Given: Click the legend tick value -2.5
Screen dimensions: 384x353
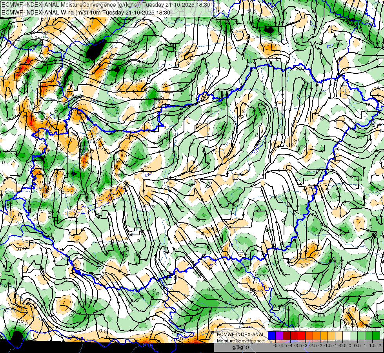Looking at the screenshot, I should [x=313, y=346].
